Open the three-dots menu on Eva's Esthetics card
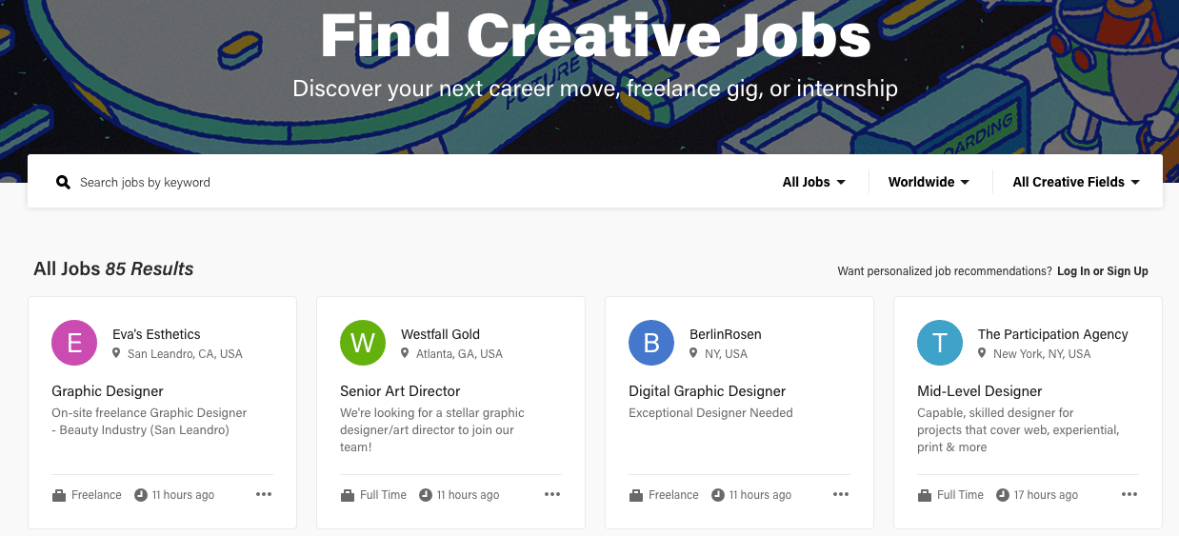Viewport: 1179px width, 536px height. point(264,494)
